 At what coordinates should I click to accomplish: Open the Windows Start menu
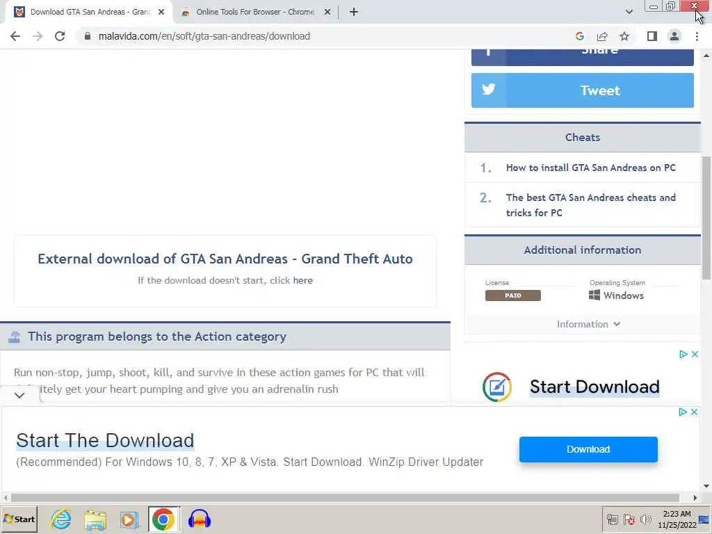click(x=19, y=519)
